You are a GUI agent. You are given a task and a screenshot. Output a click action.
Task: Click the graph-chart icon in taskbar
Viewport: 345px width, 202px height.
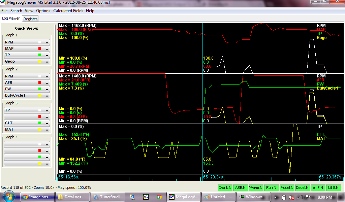point(146,197)
